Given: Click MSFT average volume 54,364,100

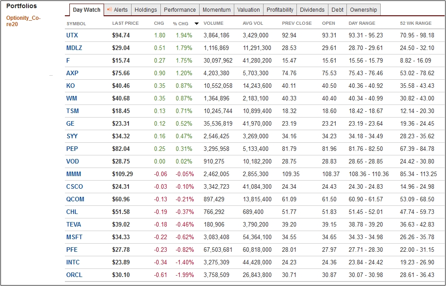Looking at the screenshot, I should [x=257, y=237].
